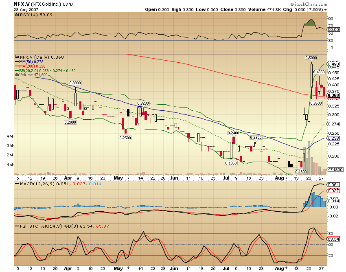Click the 0.360 last-price marker on axis

pos(333,94)
